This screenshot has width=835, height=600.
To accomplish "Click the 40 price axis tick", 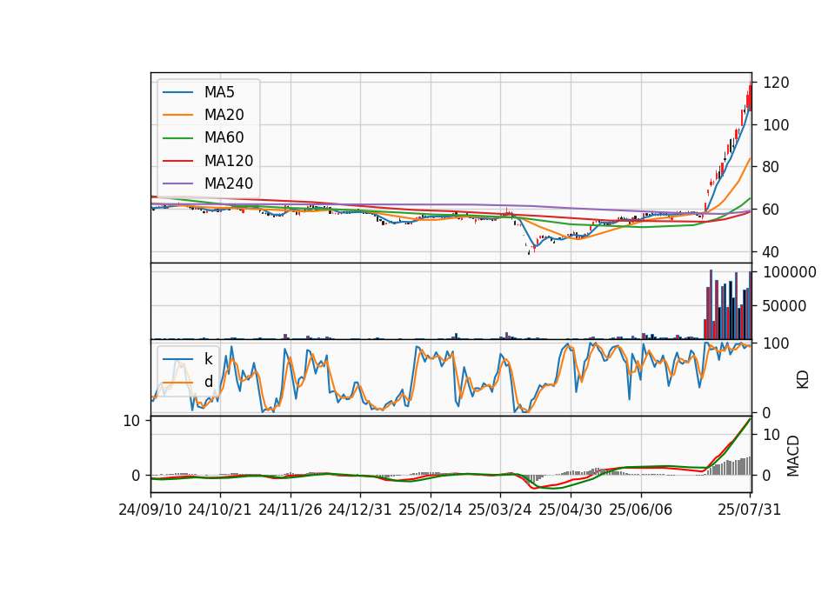I will [772, 252].
